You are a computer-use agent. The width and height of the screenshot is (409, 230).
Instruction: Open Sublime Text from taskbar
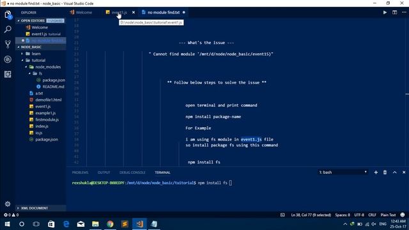click(x=125, y=224)
